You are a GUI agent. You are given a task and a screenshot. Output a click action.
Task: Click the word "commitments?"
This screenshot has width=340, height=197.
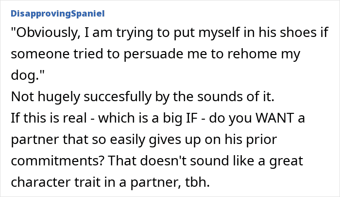58,161
